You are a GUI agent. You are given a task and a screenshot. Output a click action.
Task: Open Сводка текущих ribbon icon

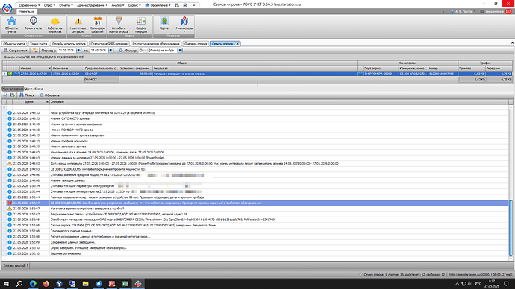pyautogui.click(x=141, y=25)
